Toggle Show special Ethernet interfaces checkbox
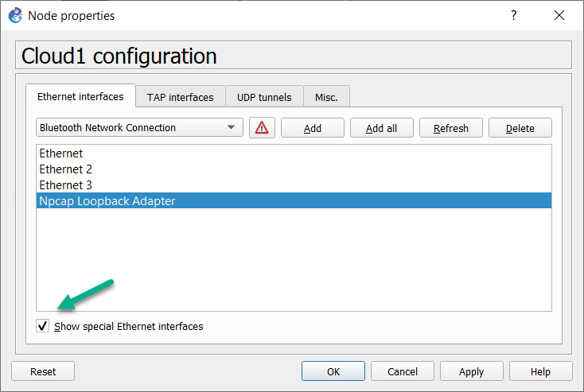Viewport: 584px width, 392px height. [42, 326]
